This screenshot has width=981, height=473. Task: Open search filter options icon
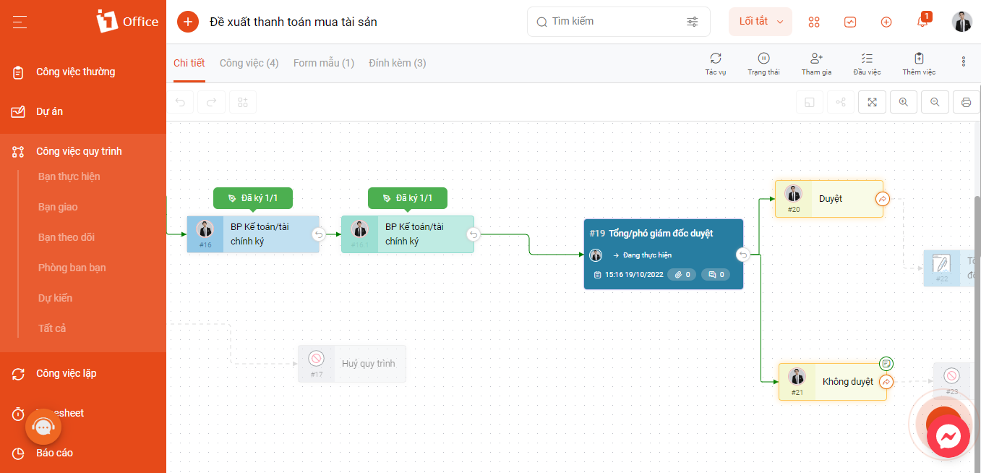pyautogui.click(x=693, y=22)
